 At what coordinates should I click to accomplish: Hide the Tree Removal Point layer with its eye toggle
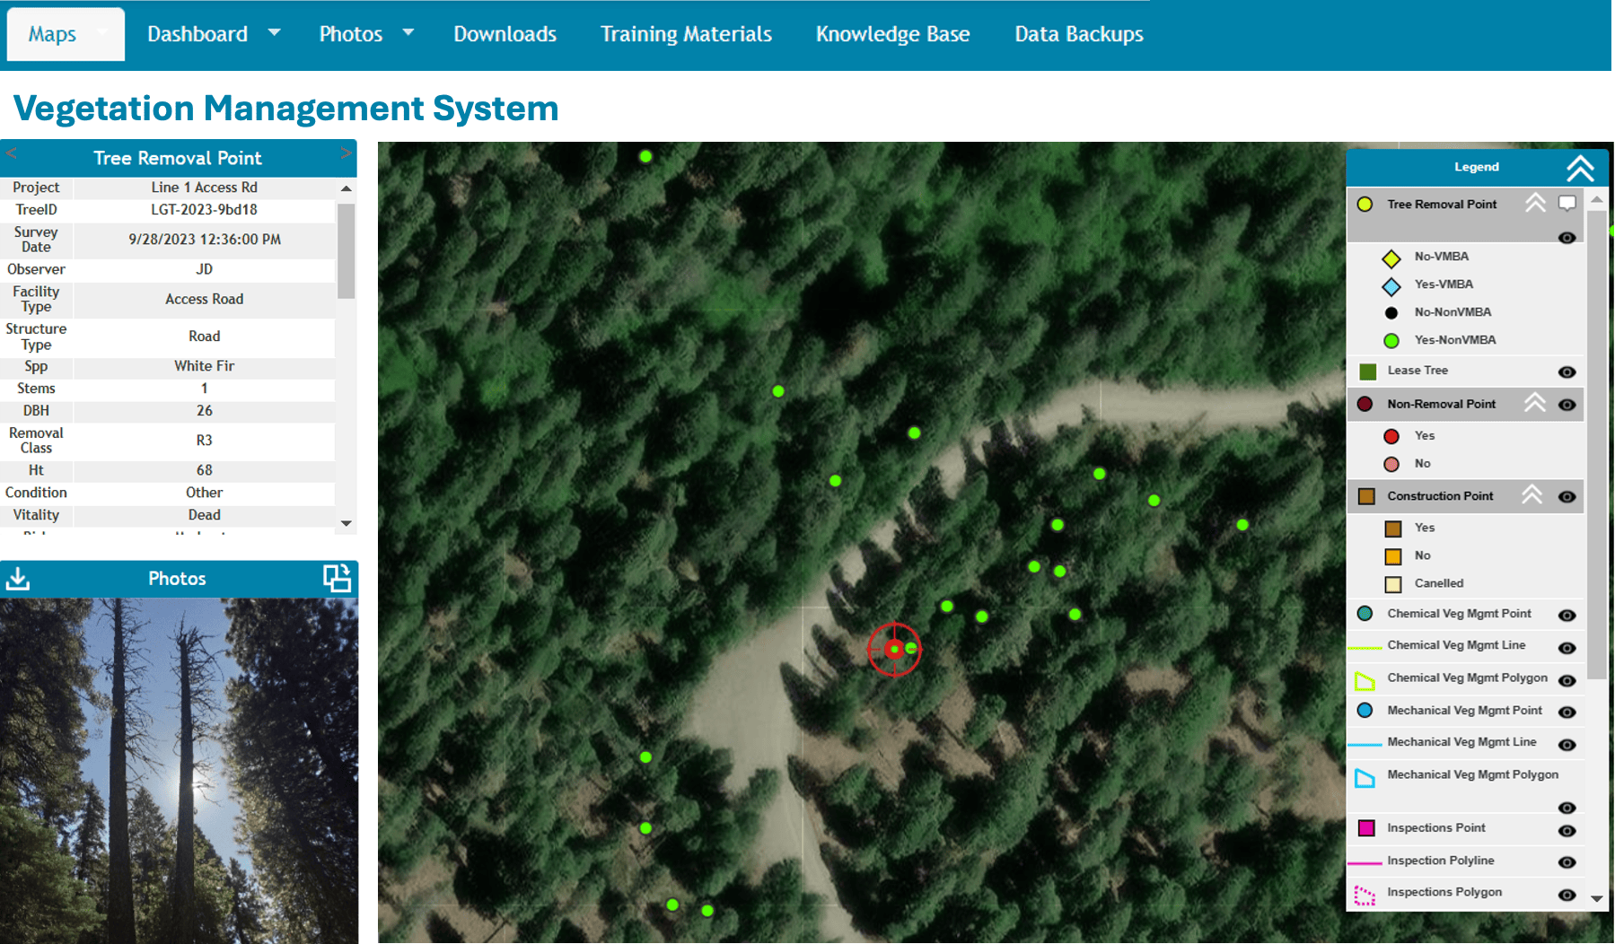(1567, 238)
